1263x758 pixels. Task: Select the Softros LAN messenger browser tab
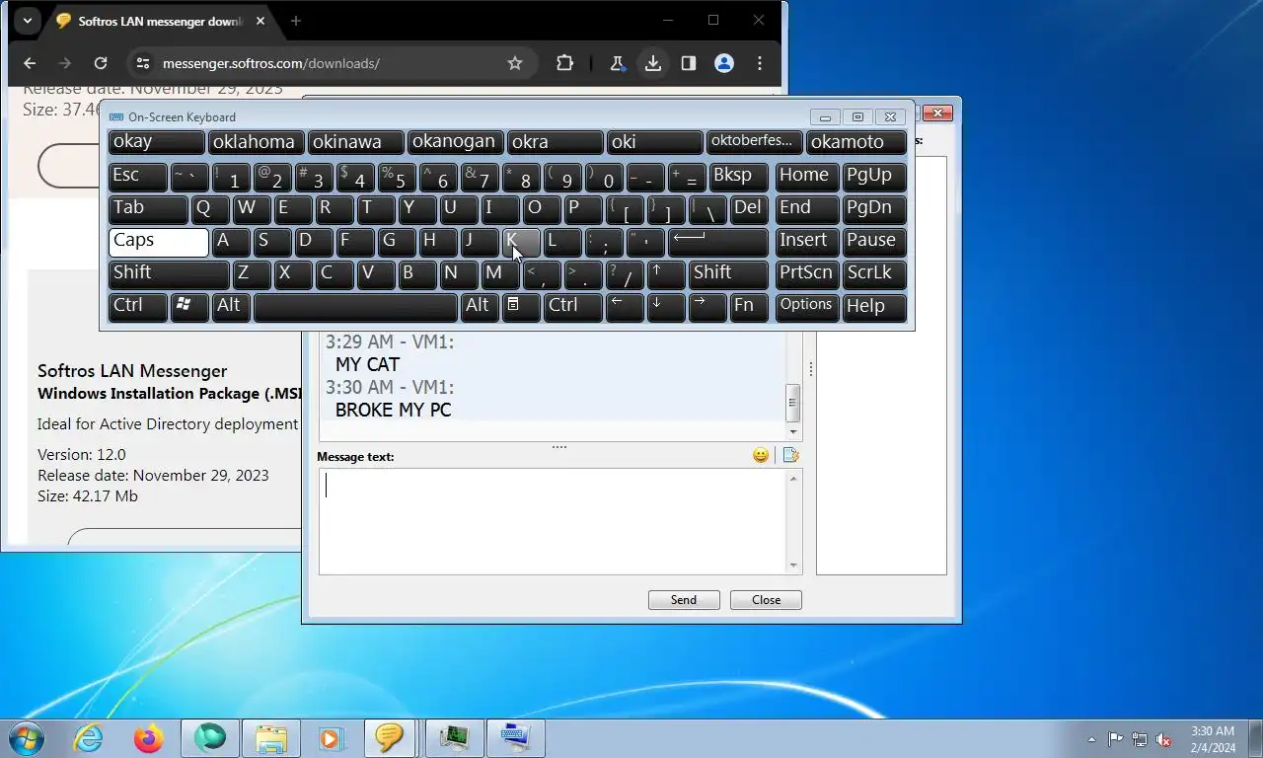click(162, 21)
